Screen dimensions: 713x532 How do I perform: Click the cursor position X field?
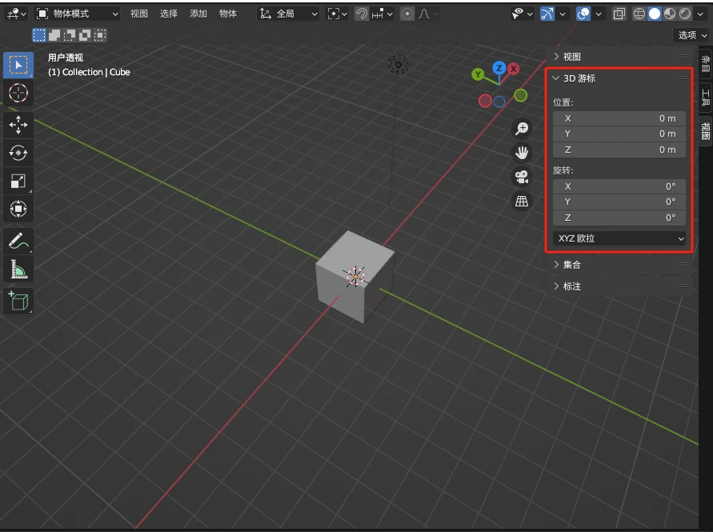coord(619,118)
